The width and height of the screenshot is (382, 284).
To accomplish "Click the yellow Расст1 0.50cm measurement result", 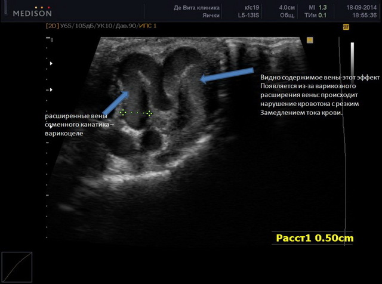I will [315, 237].
